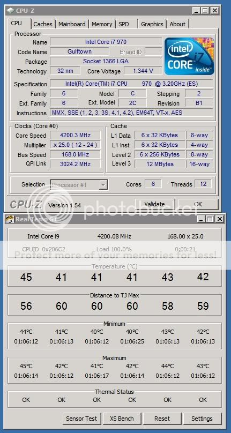Viewport: 231px width, 433px height.
Task: Switch to the Caches tab
Action: pos(43,24)
